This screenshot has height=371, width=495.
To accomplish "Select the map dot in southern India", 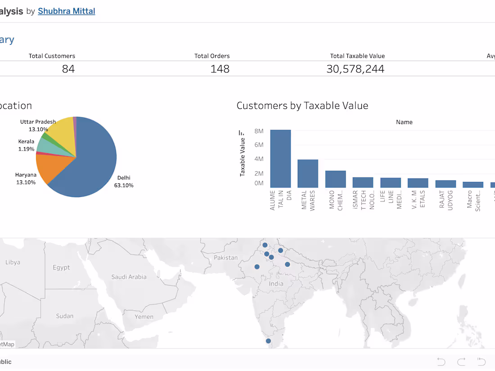I will (268, 341).
